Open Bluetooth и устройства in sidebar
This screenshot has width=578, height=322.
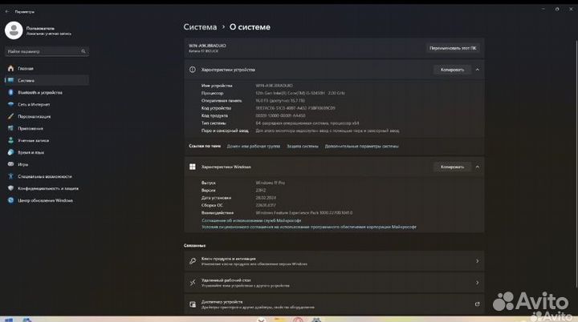coord(40,92)
